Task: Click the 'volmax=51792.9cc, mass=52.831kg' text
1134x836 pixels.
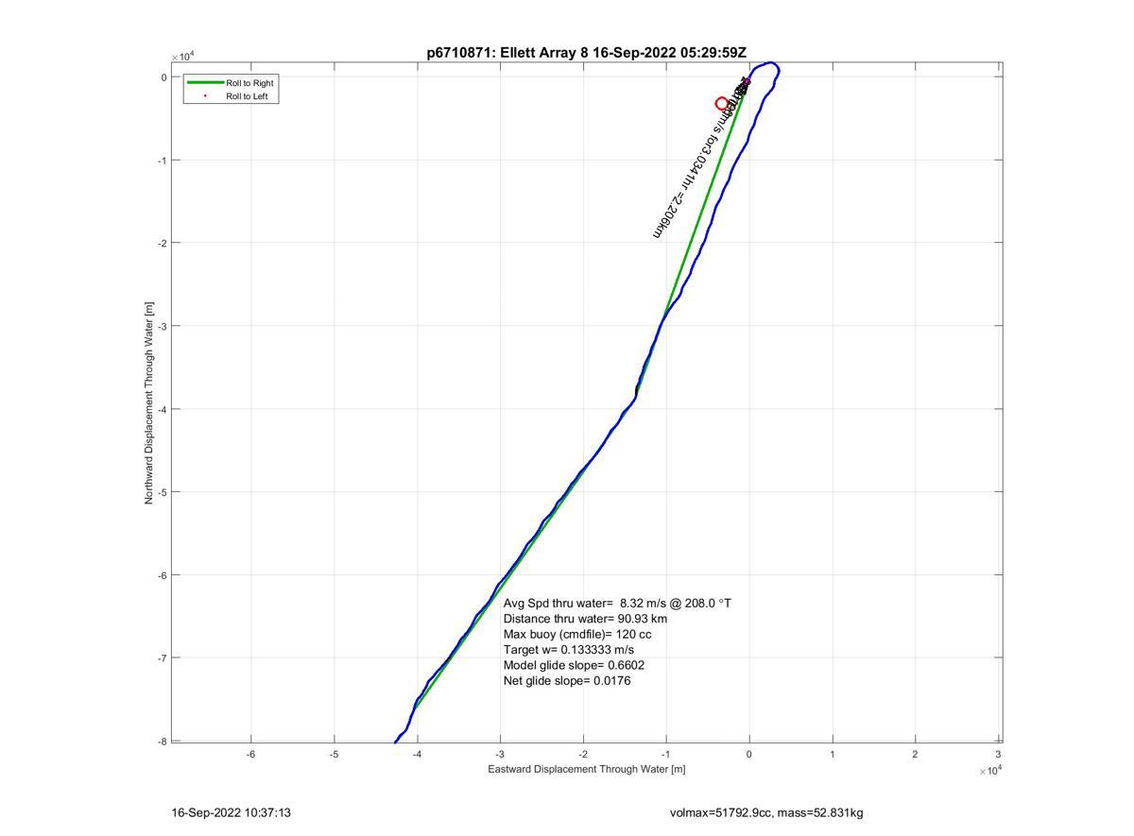Action: click(766, 812)
